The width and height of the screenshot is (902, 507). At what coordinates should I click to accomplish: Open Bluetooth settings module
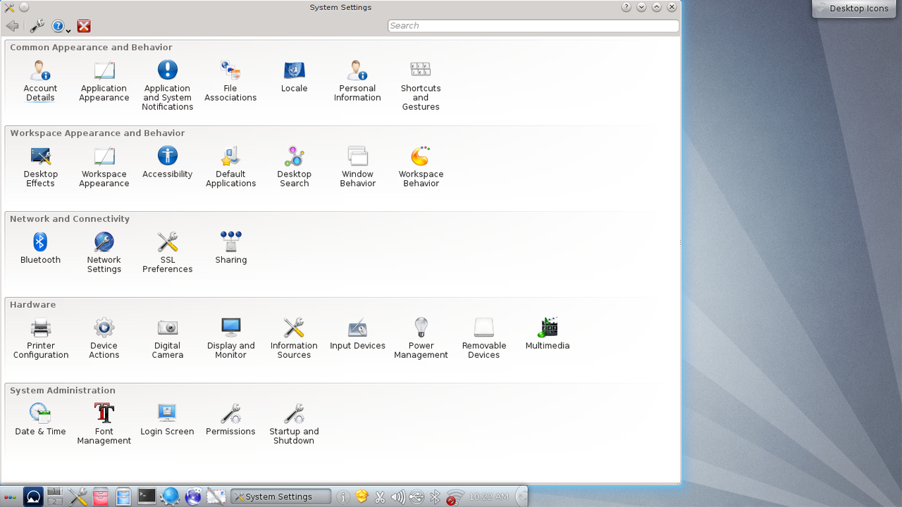click(40, 249)
